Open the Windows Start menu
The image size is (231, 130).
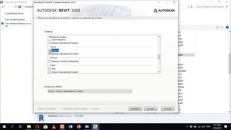(x=4, y=127)
